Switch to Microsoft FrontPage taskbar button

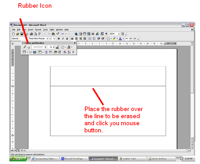click(74, 159)
